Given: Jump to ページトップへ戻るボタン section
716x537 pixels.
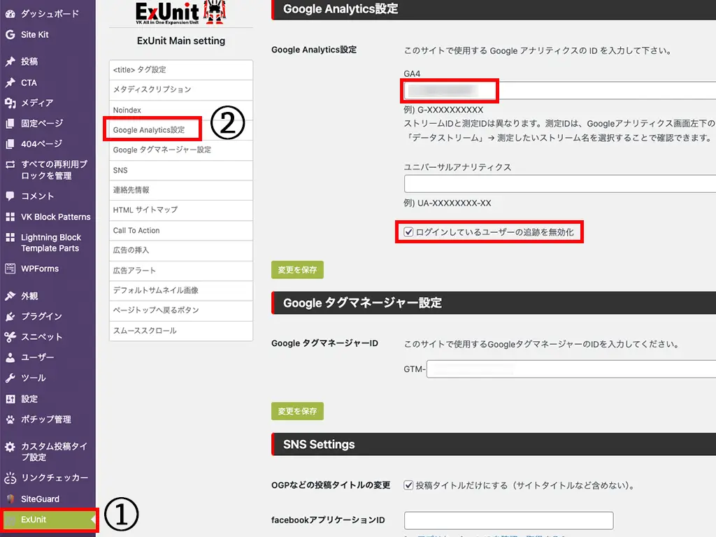Looking at the screenshot, I should click(x=181, y=310).
